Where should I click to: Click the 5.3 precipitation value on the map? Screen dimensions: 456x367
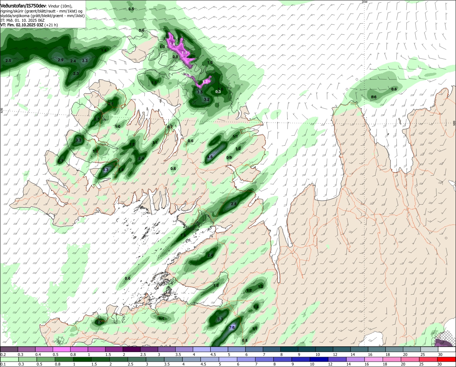pos(105,170)
